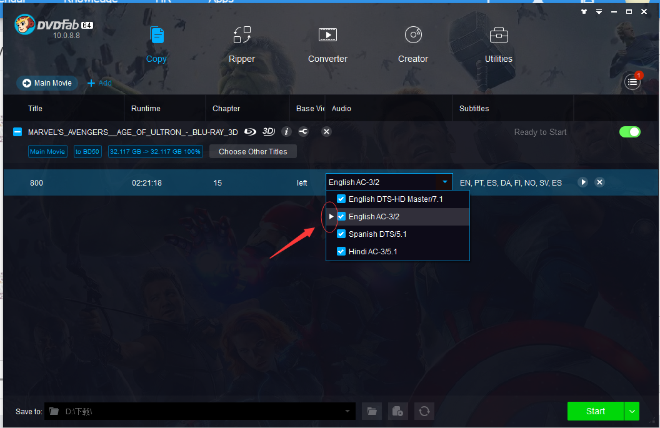Open the subtitles list EN, PT, ES
The width and height of the screenshot is (660, 428).
point(511,182)
